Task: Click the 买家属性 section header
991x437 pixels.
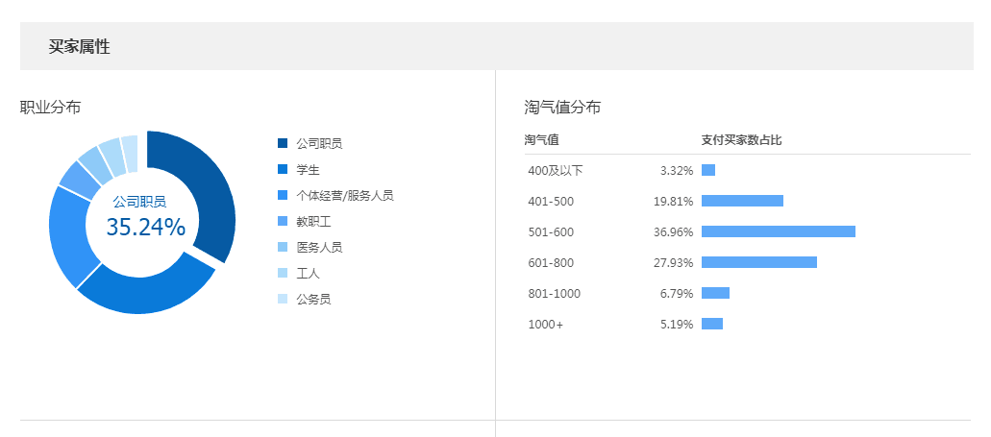Action: [80, 46]
